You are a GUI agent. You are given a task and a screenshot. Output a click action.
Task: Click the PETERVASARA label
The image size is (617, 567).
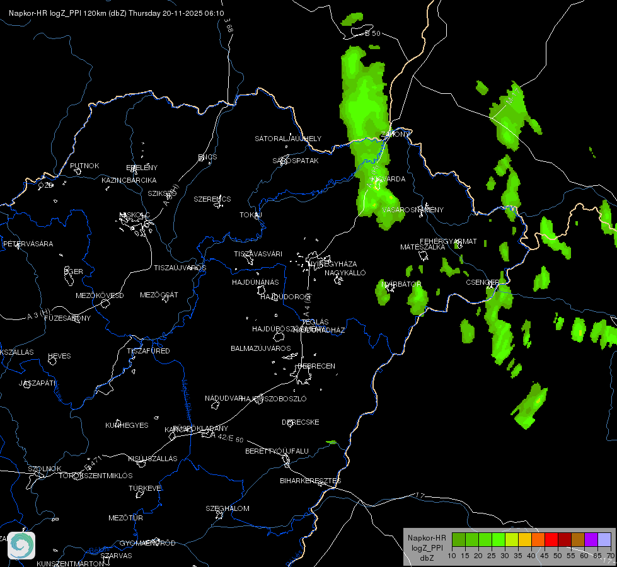click(x=28, y=244)
